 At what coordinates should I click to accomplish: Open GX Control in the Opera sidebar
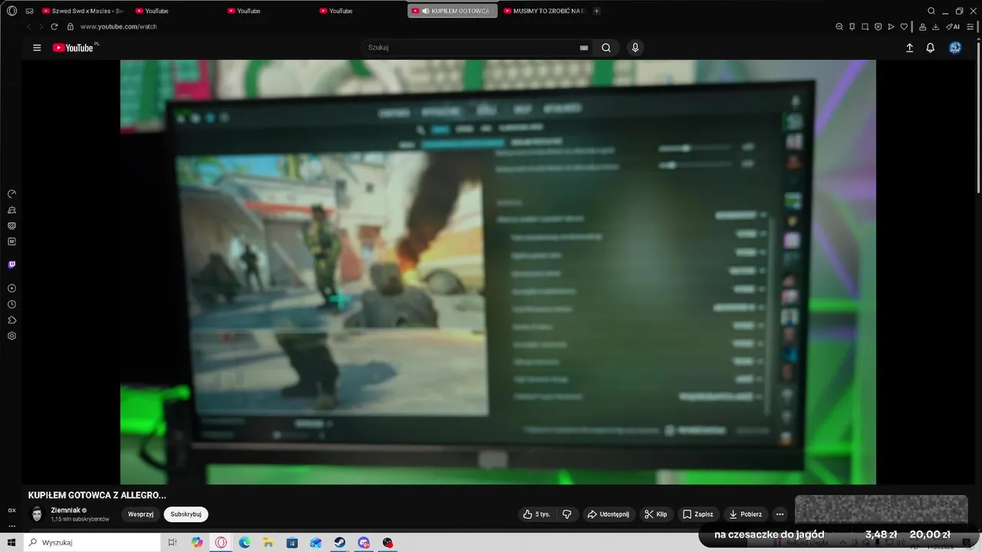[12, 194]
